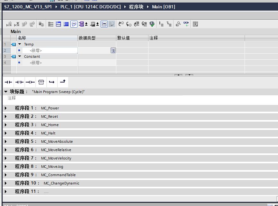Screen dimensions: 278x206
Task: Expand network 8 MC_MoveJog
Action: pyautogui.click(x=6, y=166)
